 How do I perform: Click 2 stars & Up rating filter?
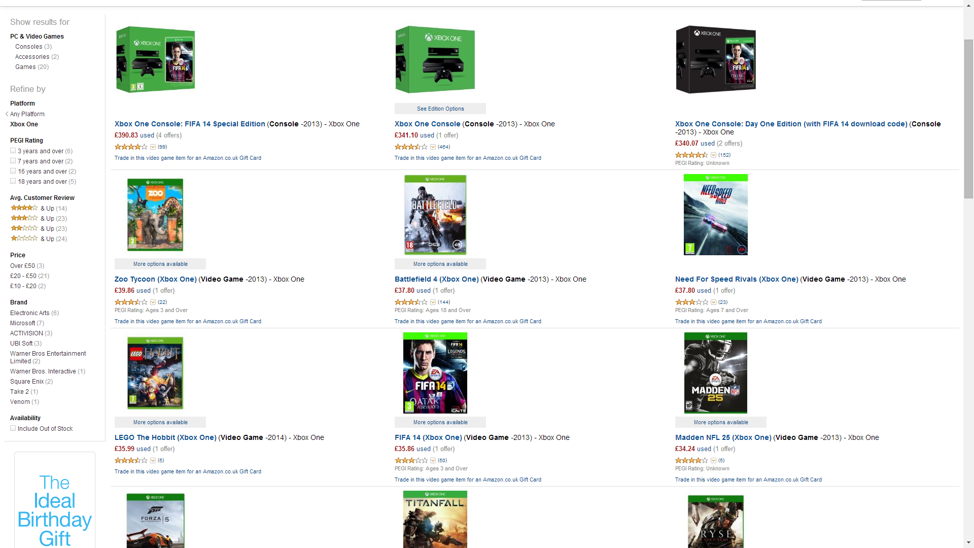[x=39, y=228]
